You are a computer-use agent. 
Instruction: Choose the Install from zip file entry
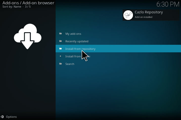(x=118, y=56)
